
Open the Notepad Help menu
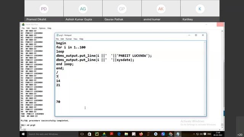(x=81, y=39)
